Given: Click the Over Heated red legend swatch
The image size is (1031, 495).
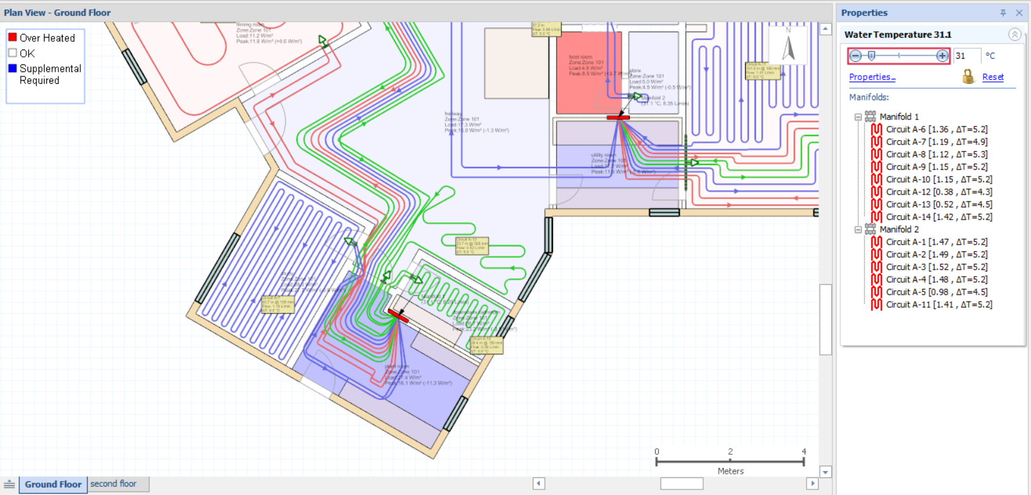Looking at the screenshot, I should 13,38.
